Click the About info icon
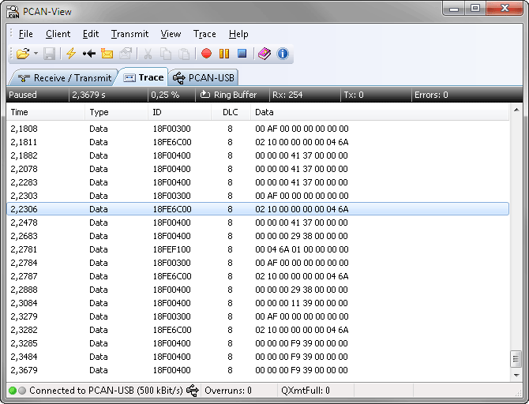Screen dimensions: 529x404 coord(283,54)
